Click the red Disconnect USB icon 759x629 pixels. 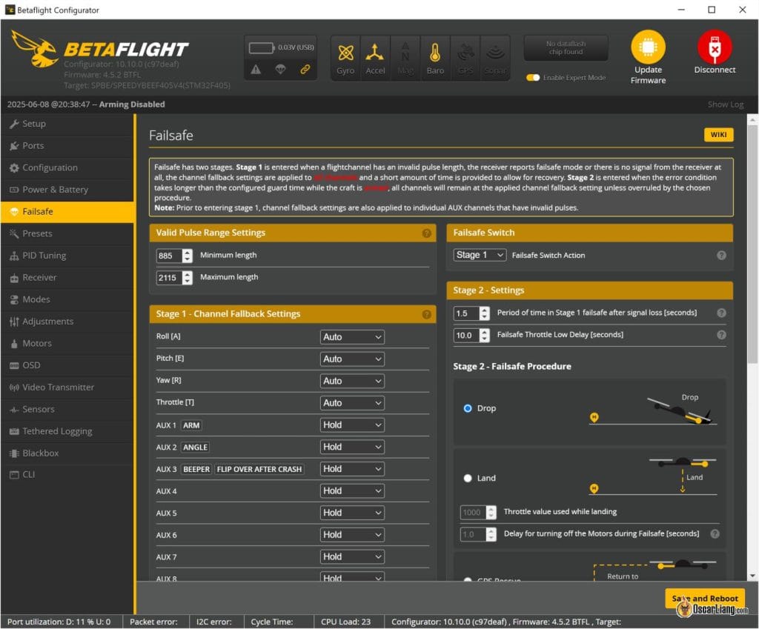click(x=715, y=47)
